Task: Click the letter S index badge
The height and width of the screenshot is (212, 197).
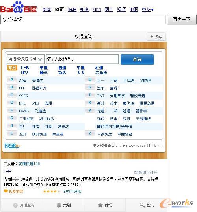Action: click(x=90, y=87)
